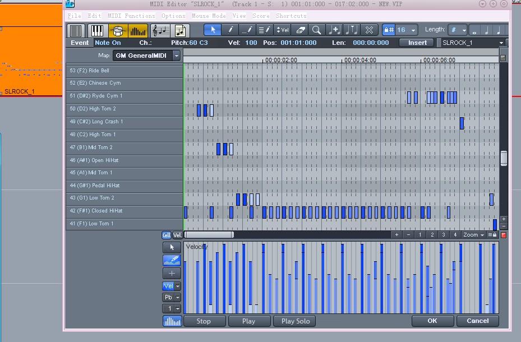This screenshot has width=521, height=342.
Task: Click the Insert button
Action: (x=417, y=43)
